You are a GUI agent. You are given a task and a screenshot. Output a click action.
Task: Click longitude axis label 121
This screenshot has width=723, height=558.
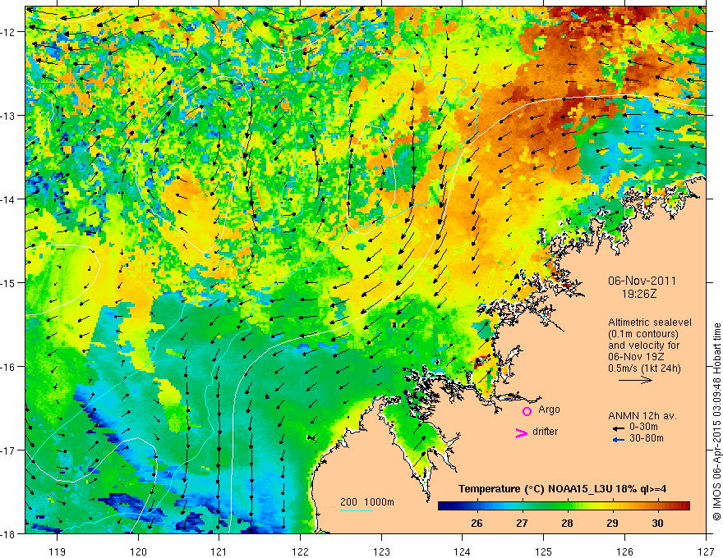point(219,551)
